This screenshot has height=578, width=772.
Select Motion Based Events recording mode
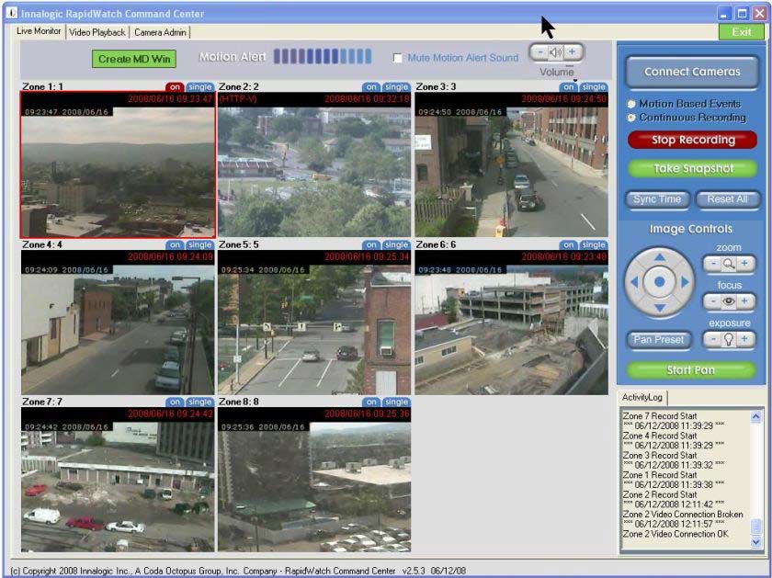[x=631, y=104]
